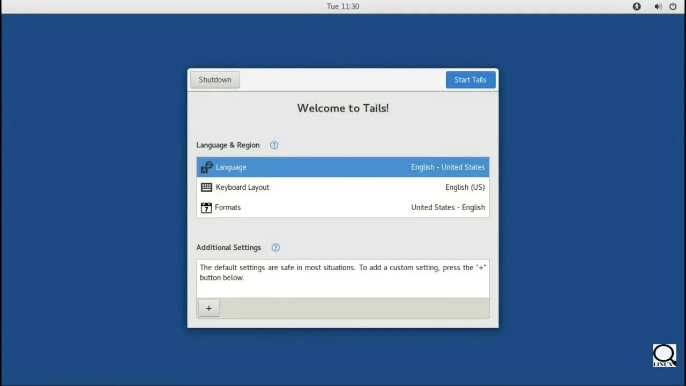
Task: Click the English - United States value
Action: (448, 167)
